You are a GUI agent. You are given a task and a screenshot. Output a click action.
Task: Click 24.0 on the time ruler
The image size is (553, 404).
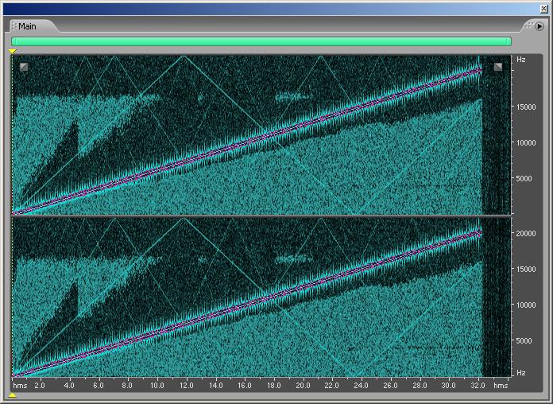[362, 385]
